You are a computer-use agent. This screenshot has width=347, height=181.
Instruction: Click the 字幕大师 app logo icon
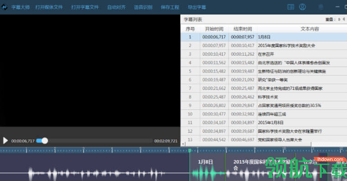point(4,7)
